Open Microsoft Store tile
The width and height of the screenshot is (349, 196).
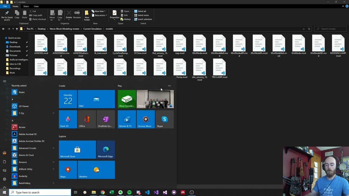click(77, 149)
